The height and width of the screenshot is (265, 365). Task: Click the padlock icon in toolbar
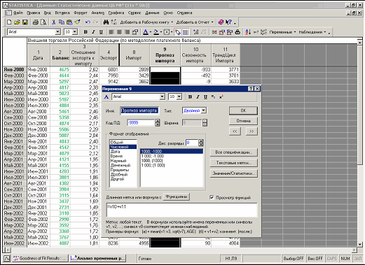click(237, 32)
